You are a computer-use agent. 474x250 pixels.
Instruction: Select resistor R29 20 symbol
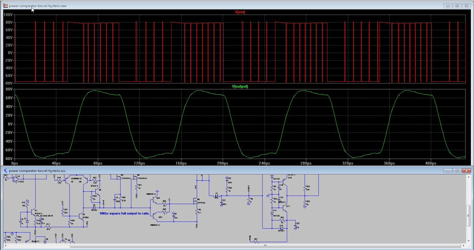305,203
